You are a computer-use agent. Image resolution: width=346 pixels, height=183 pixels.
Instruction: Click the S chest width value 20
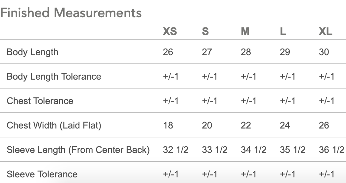pyautogui.click(x=207, y=125)
